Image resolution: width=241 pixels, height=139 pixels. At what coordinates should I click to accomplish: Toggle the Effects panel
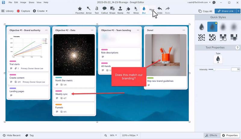211,135
